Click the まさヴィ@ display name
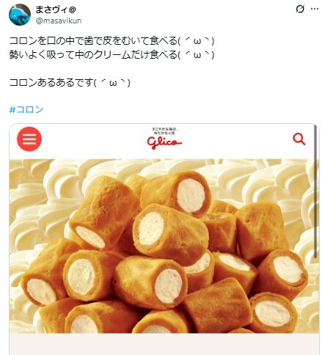Screen dimensions: 322x355 click(56, 10)
